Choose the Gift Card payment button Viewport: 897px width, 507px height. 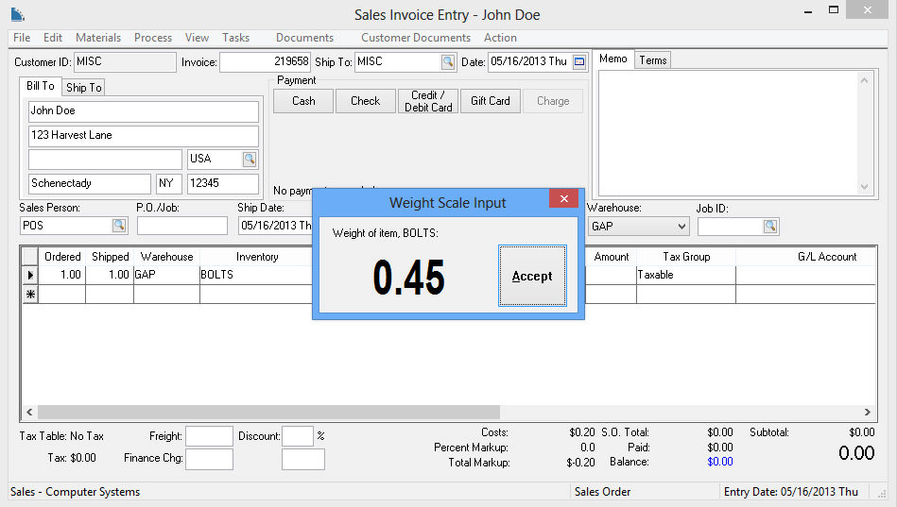pos(491,101)
